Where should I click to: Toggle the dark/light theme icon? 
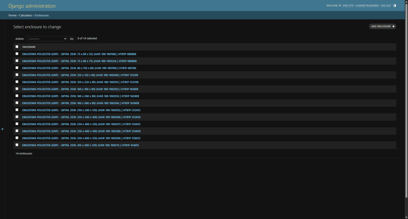coord(394,6)
